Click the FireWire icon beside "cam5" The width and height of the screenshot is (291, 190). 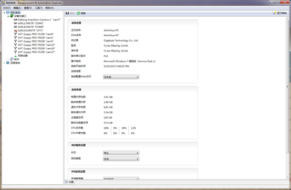click(x=15, y=41)
